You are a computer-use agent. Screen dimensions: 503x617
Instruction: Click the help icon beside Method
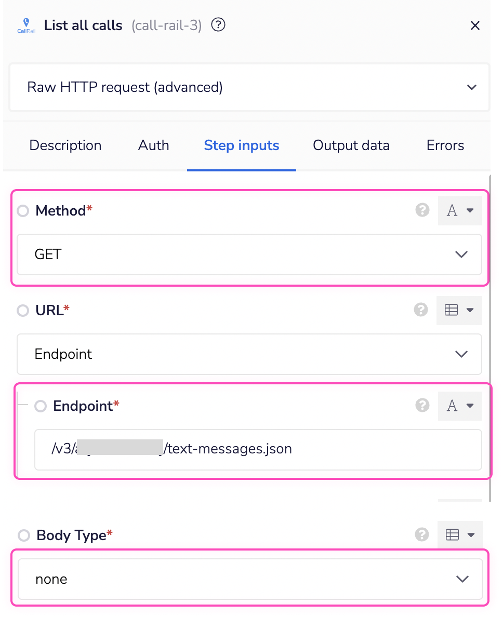[x=422, y=210]
